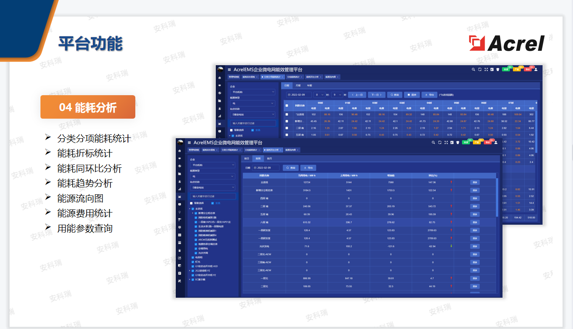Image resolution: width=573 pixels, height=329 pixels.
Task: Switch to 年报 tab in back window
Action: [309, 85]
